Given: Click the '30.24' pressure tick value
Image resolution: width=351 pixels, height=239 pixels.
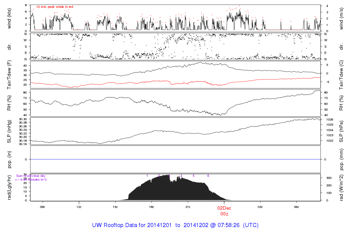Looking at the screenshot, I should (23, 130).
